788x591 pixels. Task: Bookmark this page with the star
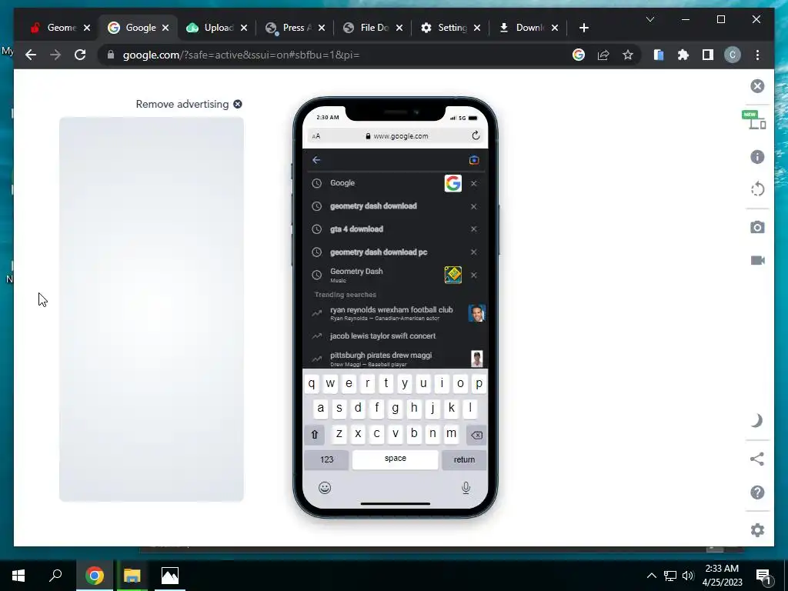tap(628, 55)
